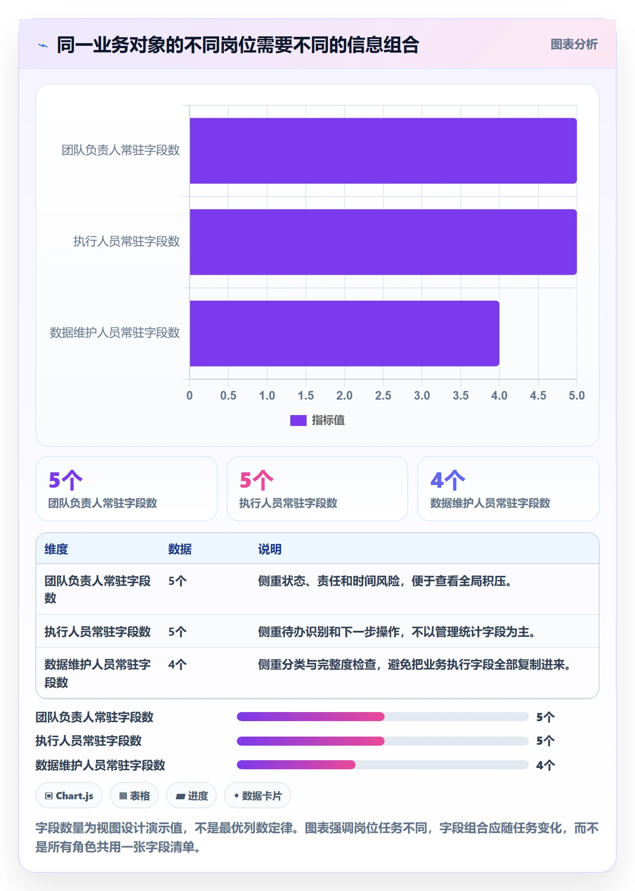The width and height of the screenshot is (635, 891).
Task: Click the lightning icon beside the title
Action: click(x=43, y=45)
